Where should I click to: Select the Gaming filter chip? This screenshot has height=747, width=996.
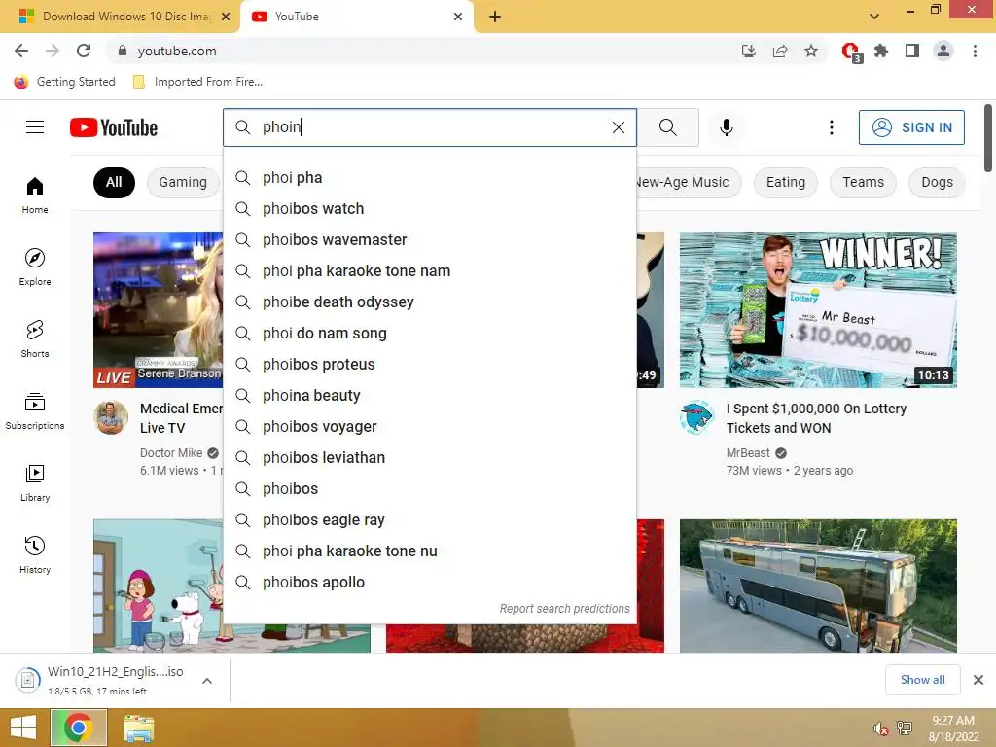[183, 182]
